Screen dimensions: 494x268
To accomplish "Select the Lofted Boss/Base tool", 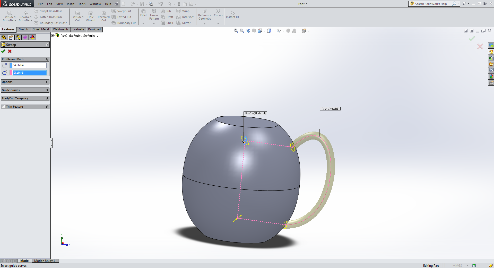I will coord(48,17).
